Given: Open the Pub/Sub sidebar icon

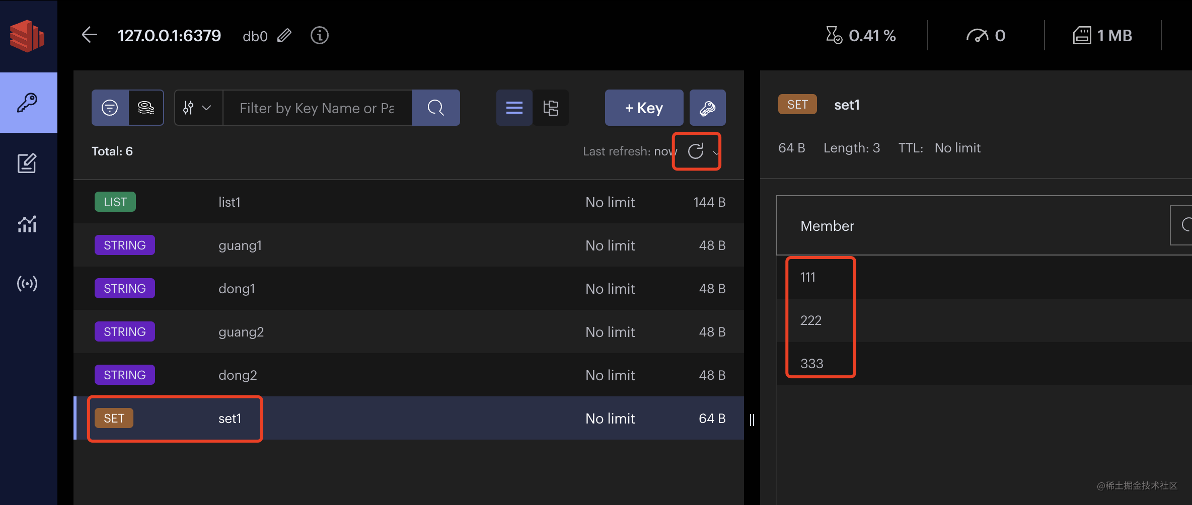Looking at the screenshot, I should 27,284.
